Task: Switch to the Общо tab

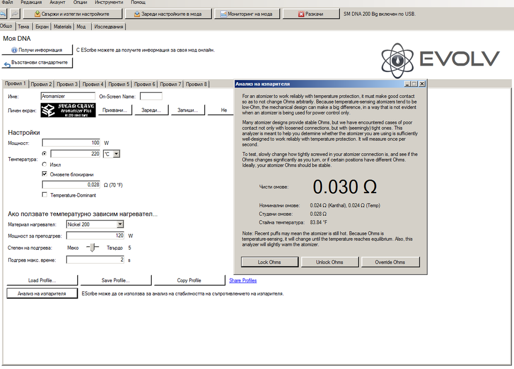Action: click(6, 26)
